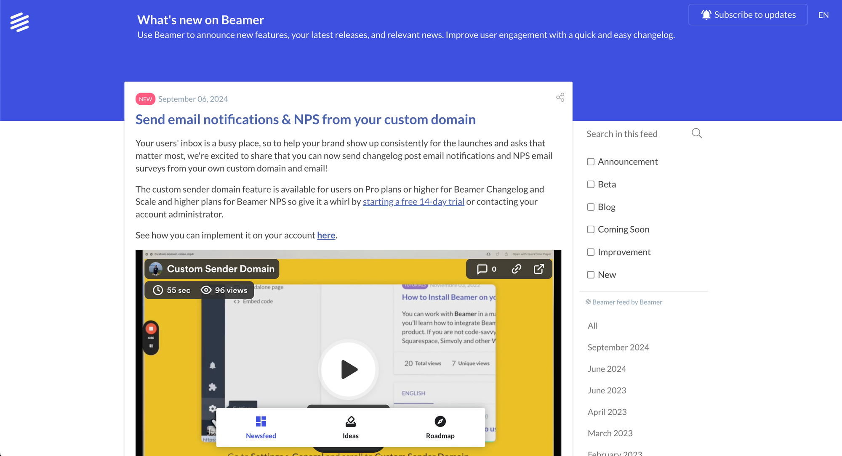Click the search magnifier icon
The height and width of the screenshot is (456, 842).
click(x=697, y=133)
